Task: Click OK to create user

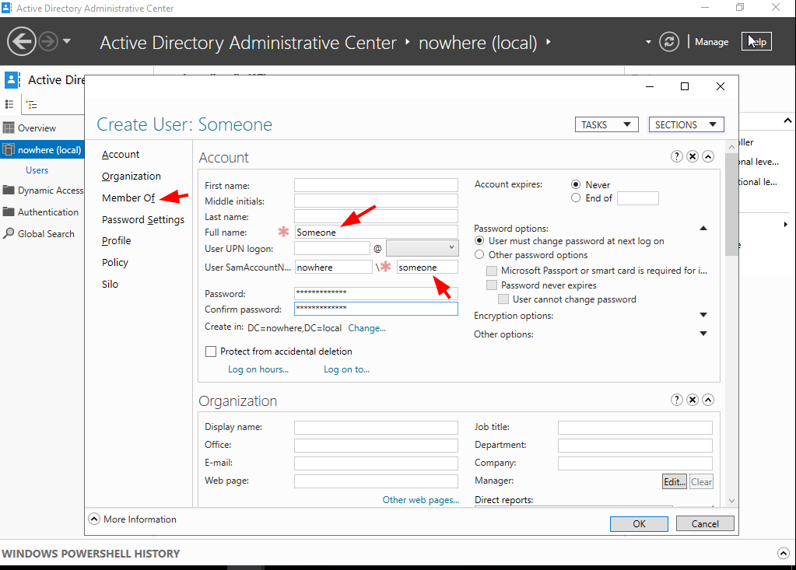Action: coord(639,524)
